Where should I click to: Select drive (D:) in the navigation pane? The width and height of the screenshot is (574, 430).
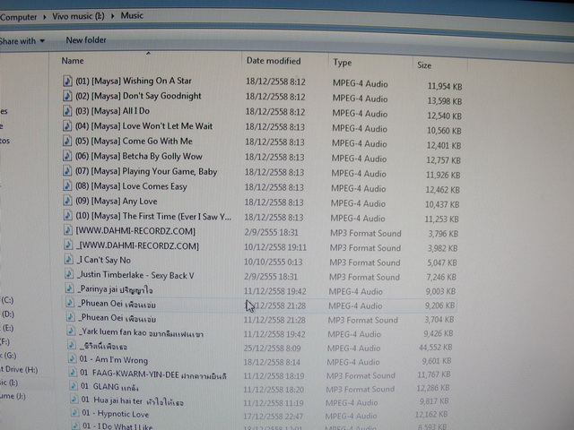tap(7, 314)
